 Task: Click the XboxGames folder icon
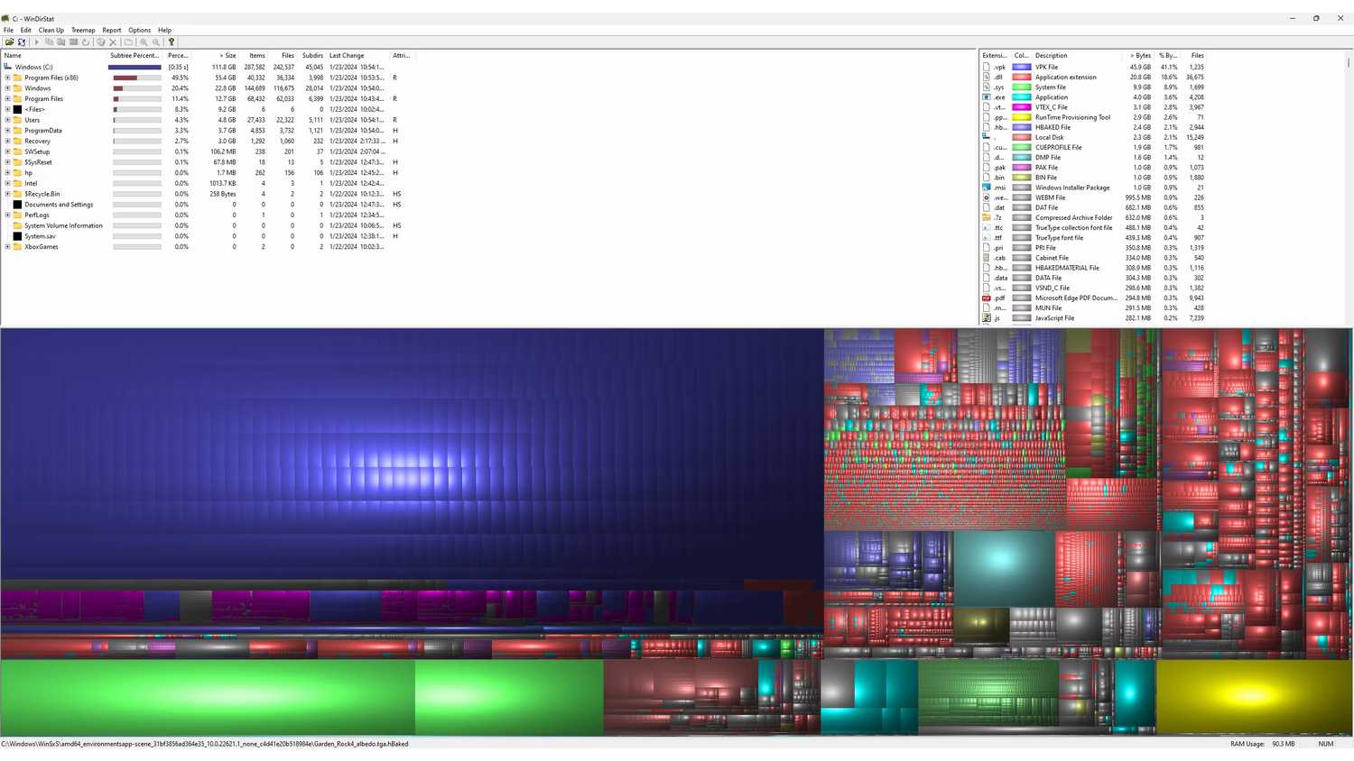(17, 247)
